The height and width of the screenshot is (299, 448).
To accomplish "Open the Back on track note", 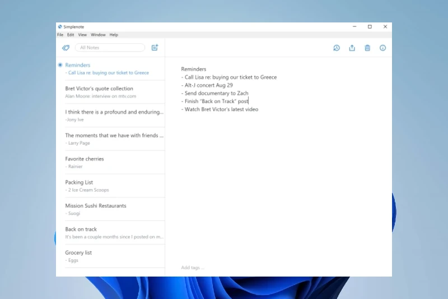I will point(111,233).
